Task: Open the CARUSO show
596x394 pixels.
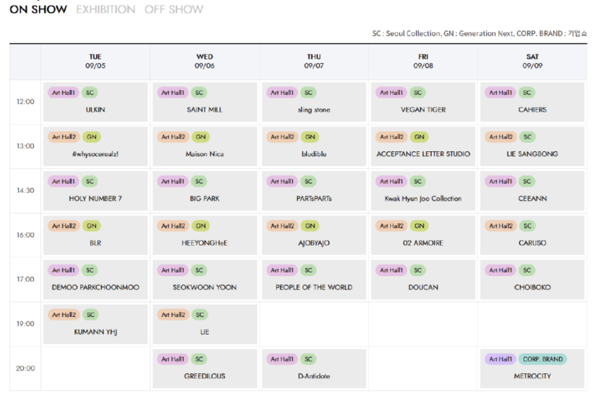Action: pos(532,235)
